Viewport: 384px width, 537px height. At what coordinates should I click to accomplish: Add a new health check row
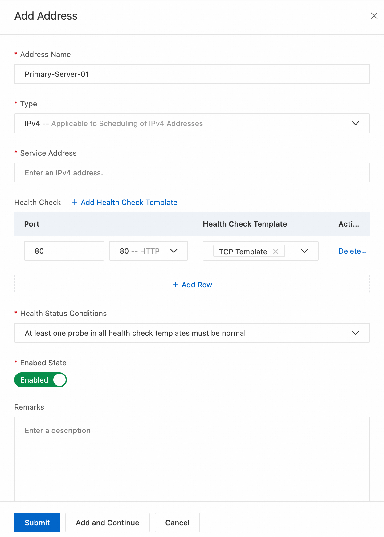coord(197,285)
